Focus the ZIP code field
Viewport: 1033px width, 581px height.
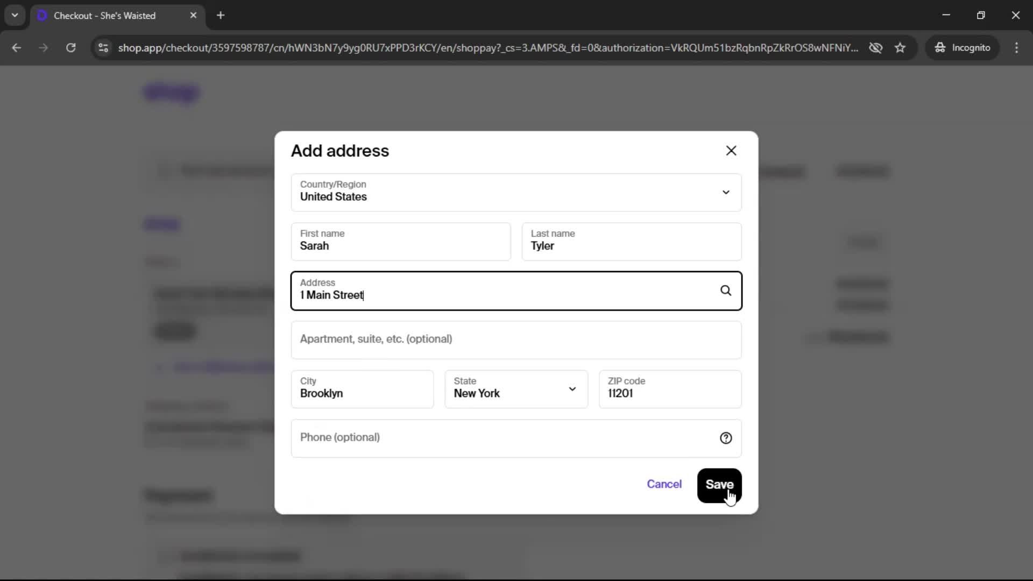click(x=669, y=389)
